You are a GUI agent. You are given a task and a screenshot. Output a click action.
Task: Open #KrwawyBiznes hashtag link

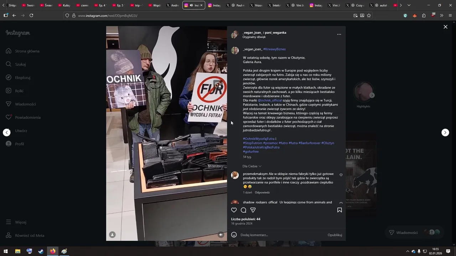tap(274, 49)
